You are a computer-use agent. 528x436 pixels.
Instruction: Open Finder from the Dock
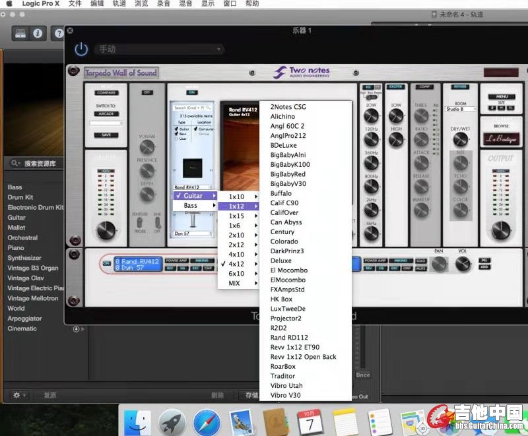(137, 421)
